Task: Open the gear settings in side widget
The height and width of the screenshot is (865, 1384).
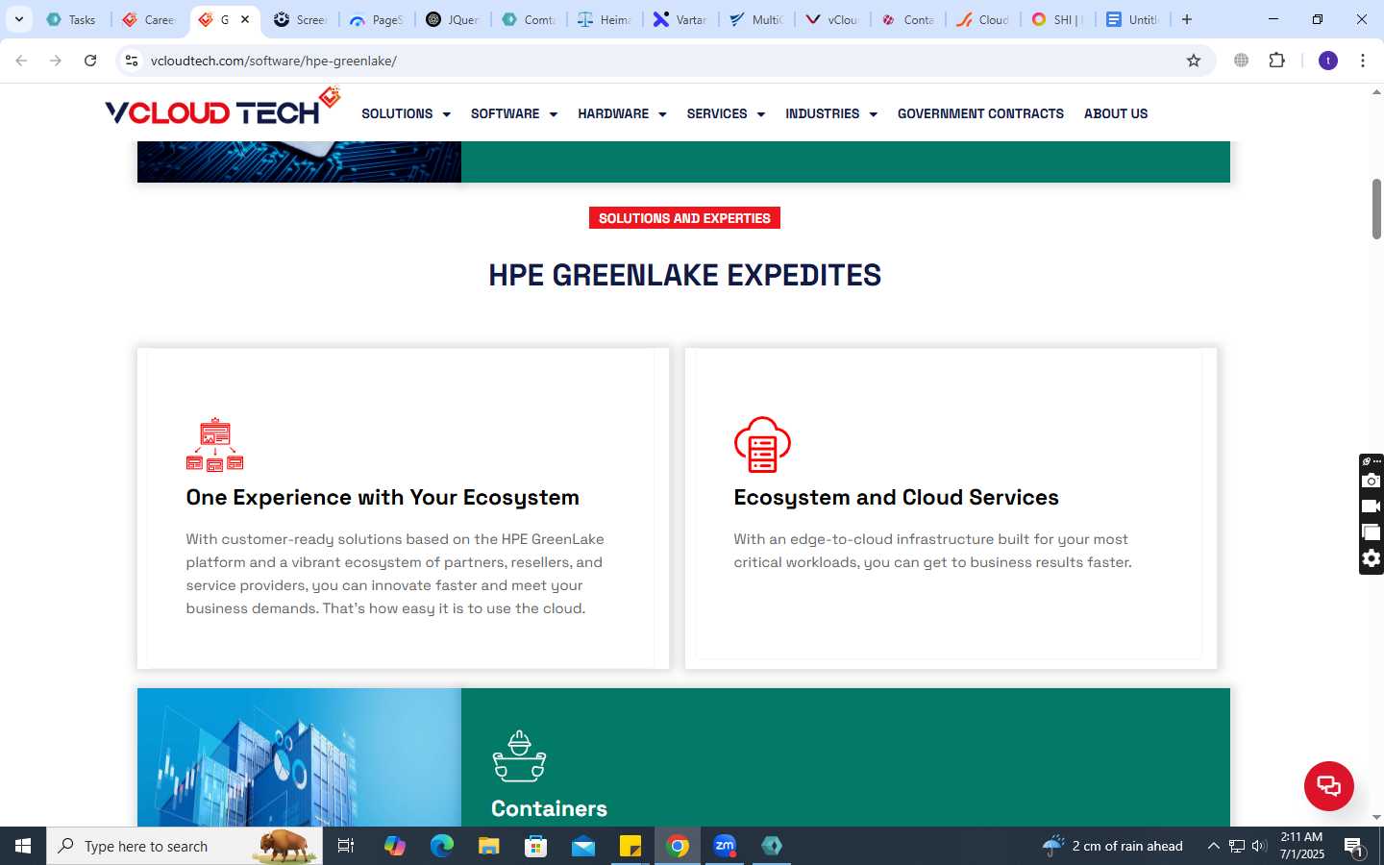Action: (1371, 558)
